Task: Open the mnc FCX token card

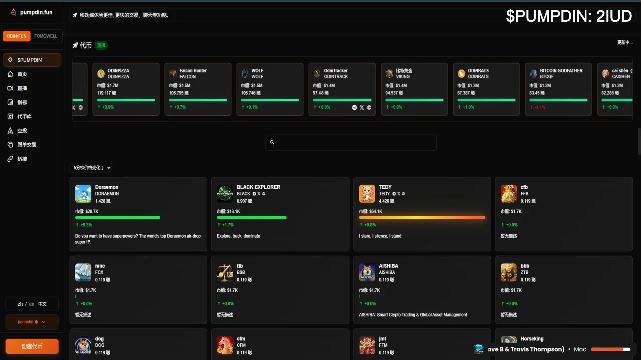Action: (x=138, y=290)
